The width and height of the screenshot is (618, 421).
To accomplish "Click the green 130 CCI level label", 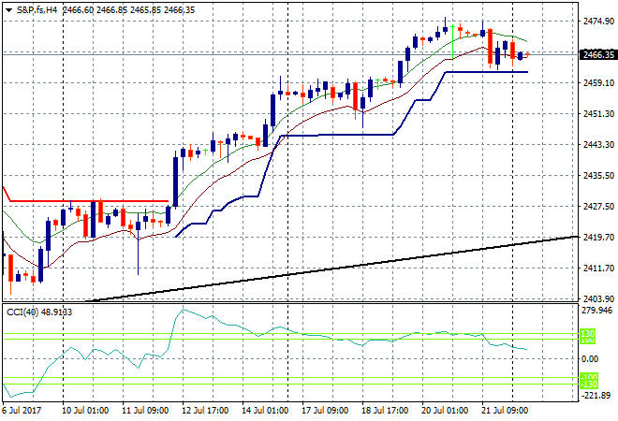I will (x=588, y=334).
